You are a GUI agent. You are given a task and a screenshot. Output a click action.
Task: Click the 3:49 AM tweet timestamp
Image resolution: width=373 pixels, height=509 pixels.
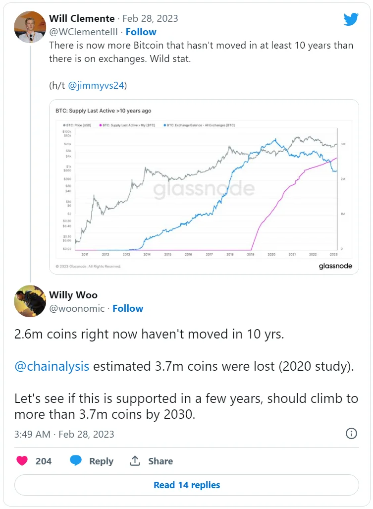(32, 434)
